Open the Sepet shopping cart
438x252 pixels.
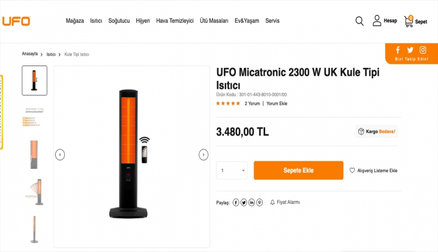pos(409,21)
